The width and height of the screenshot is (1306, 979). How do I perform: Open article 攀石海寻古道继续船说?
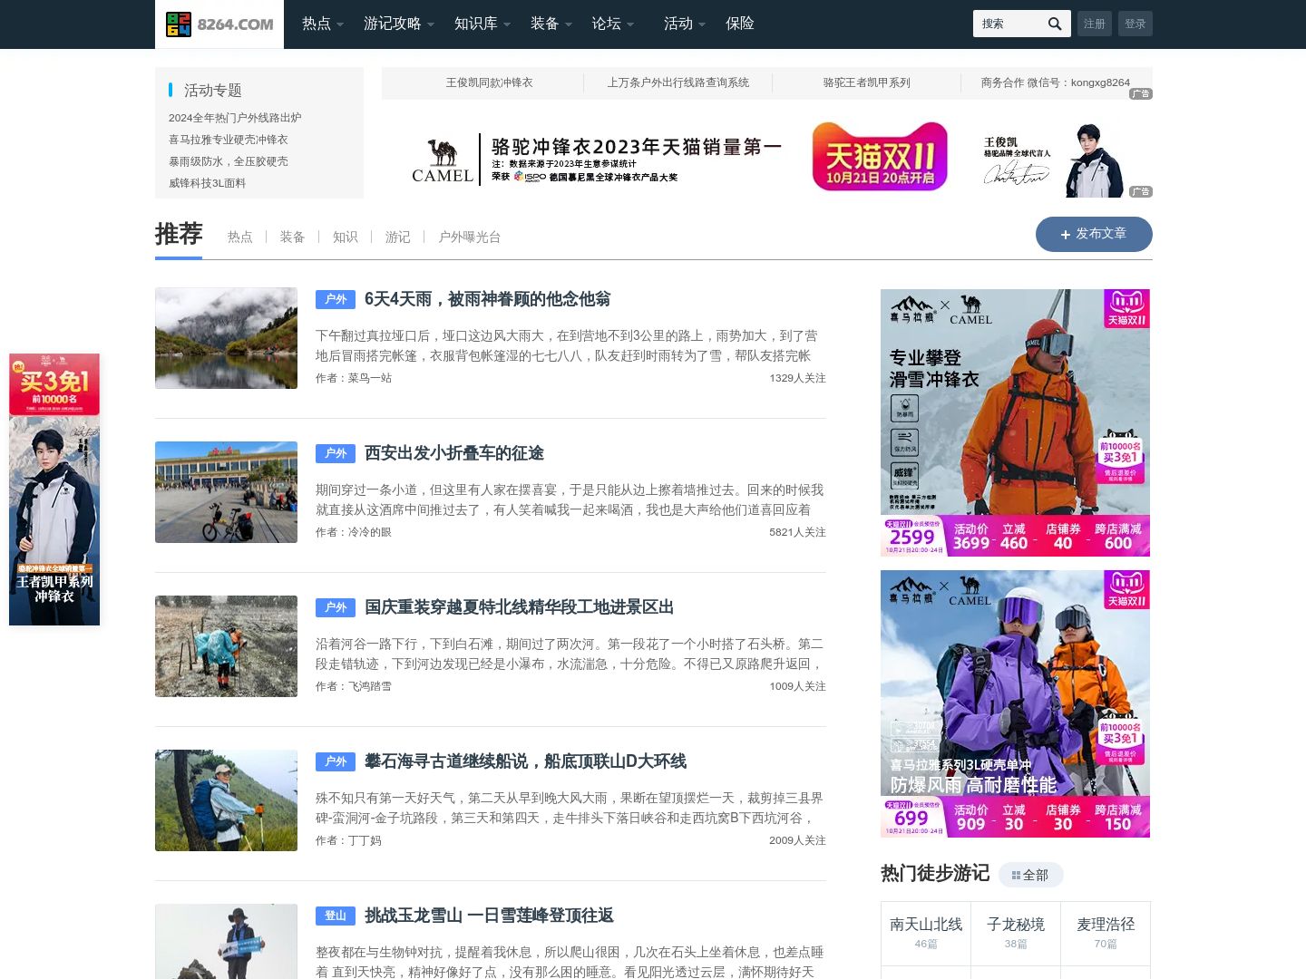(525, 761)
